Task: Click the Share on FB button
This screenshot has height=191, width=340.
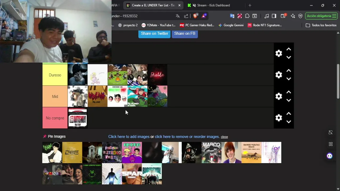Action: (x=185, y=33)
